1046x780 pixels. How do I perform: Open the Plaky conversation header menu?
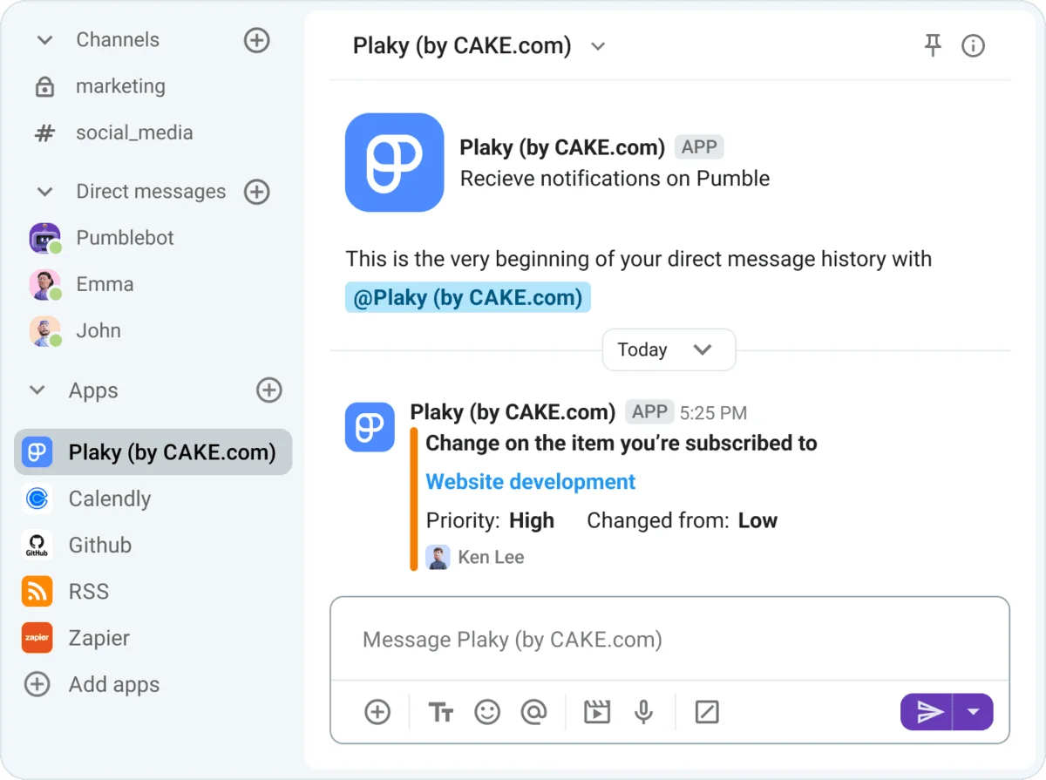point(597,47)
